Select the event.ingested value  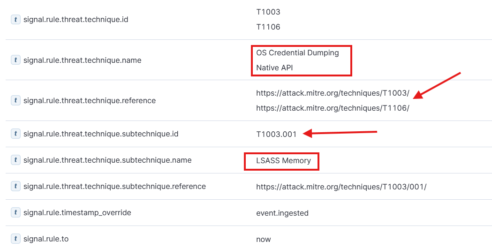(x=282, y=213)
